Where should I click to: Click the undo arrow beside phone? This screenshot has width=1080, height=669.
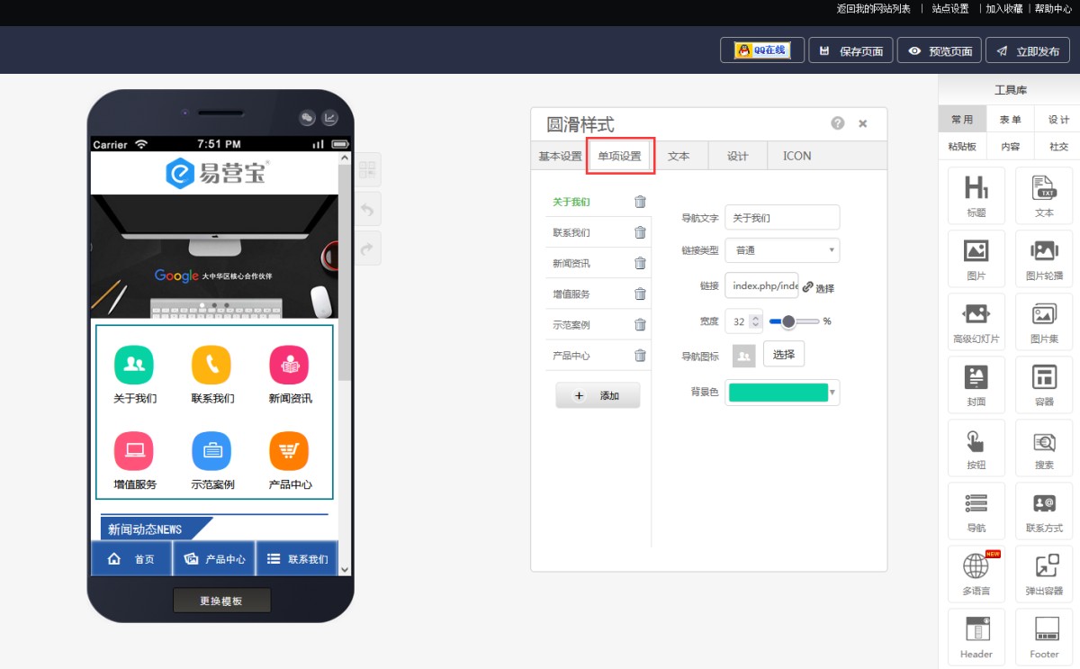point(368,208)
